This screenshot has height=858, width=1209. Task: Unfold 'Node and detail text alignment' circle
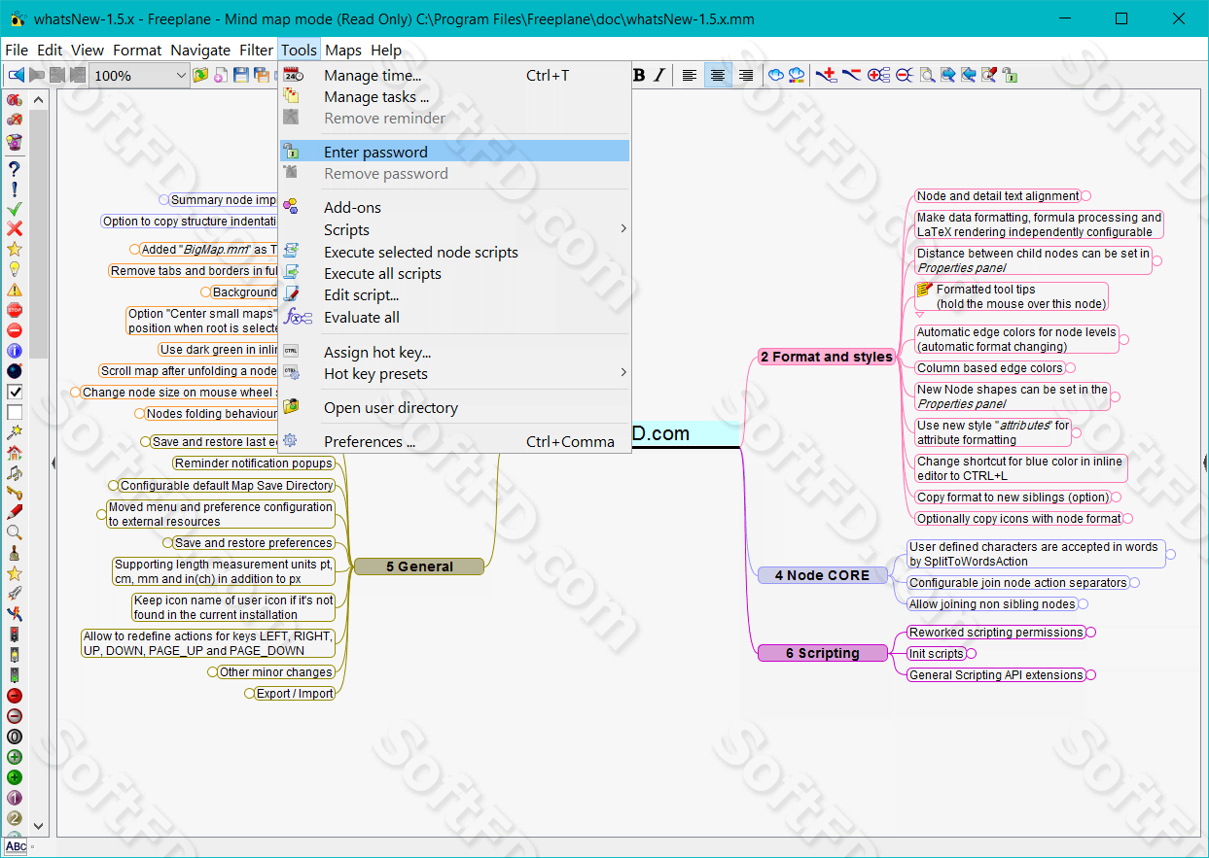point(1086,196)
